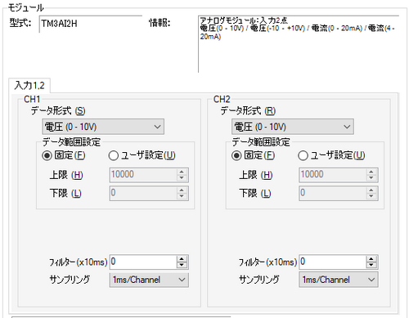Click the モジュール group title

(26, 7)
